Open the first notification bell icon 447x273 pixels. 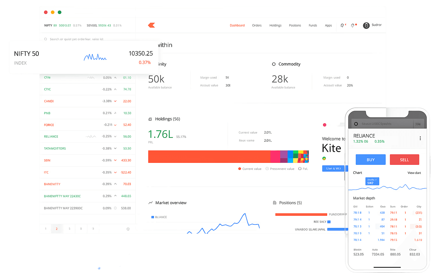pyautogui.click(x=342, y=26)
